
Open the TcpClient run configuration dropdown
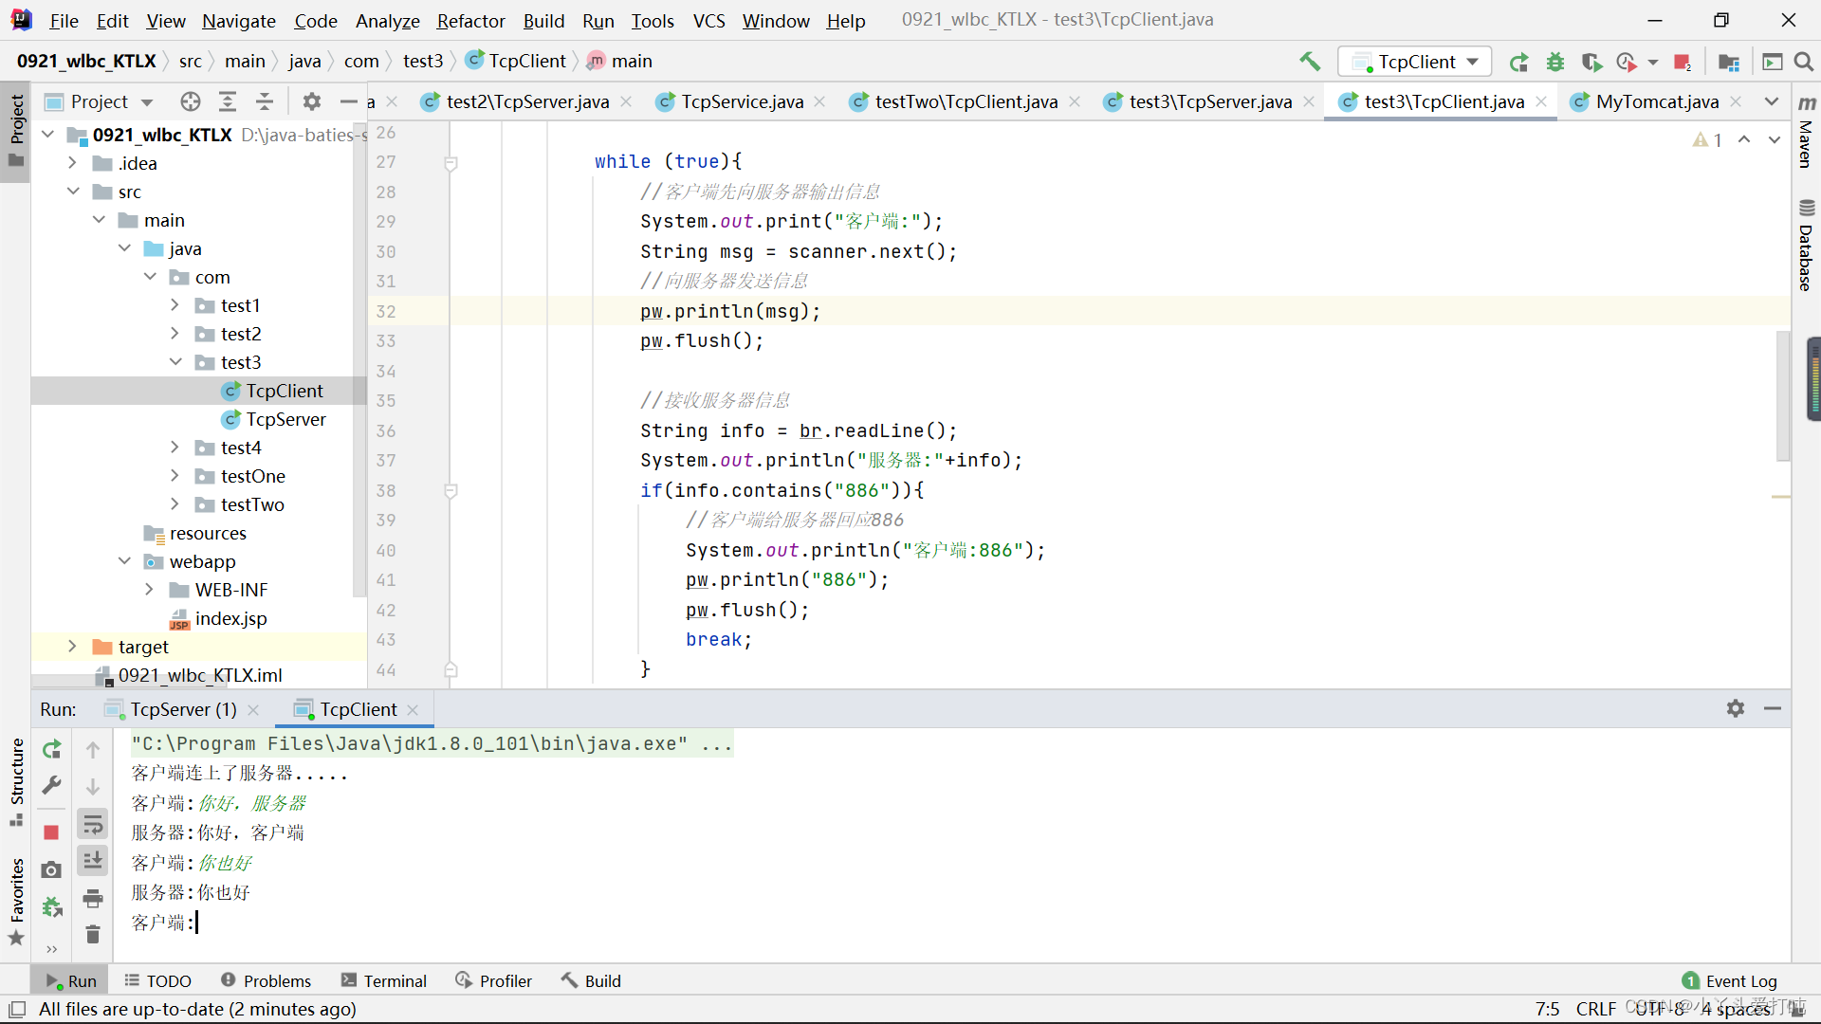(1415, 62)
